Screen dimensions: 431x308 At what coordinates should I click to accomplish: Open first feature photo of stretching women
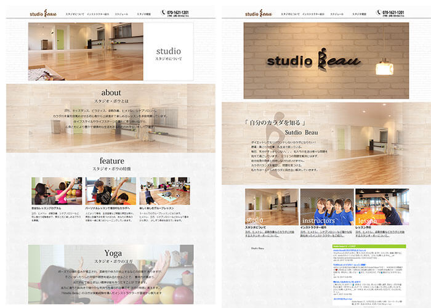[x=57, y=191]
